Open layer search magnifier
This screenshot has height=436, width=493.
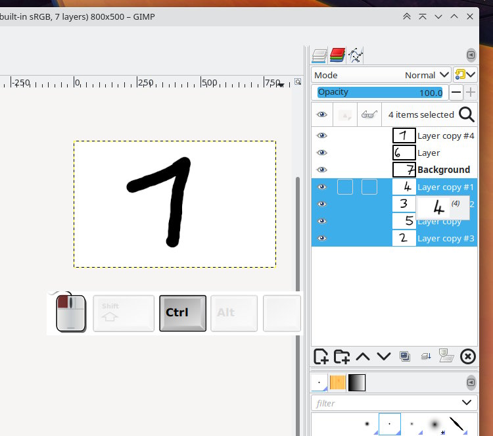click(467, 114)
